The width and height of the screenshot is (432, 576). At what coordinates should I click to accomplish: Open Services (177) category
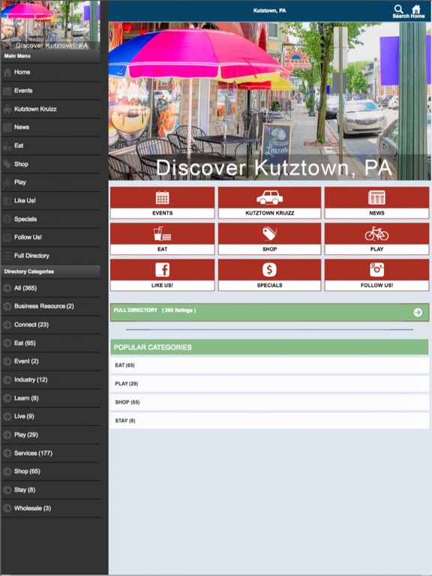click(x=50, y=453)
